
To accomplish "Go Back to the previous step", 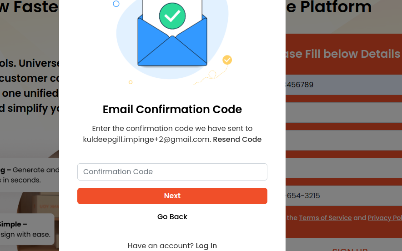I will pyautogui.click(x=172, y=217).
